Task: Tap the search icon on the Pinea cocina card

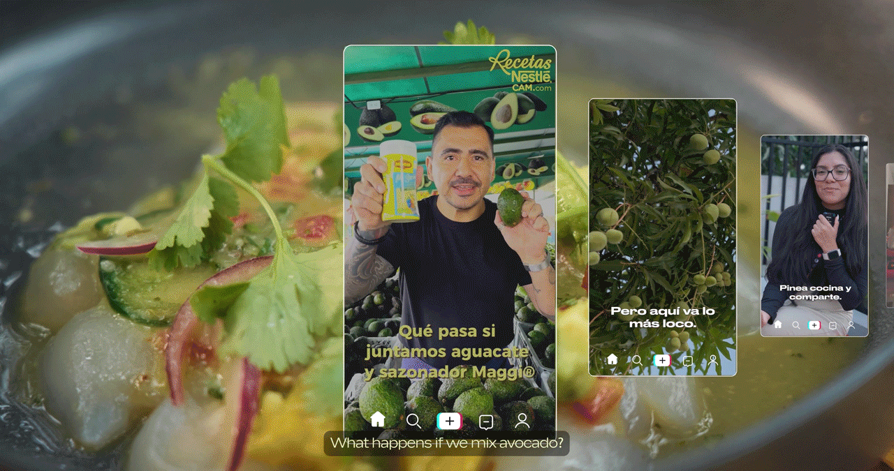Action: 796,325
